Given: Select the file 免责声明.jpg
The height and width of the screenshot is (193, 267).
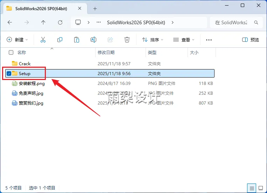Looking at the screenshot, I should click(31, 93).
